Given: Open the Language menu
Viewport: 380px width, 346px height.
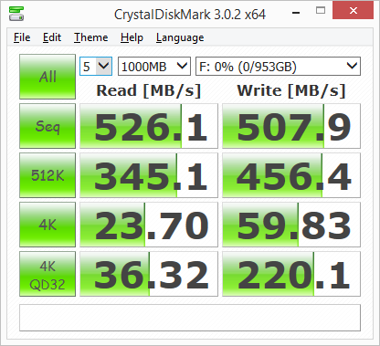Looking at the screenshot, I should [180, 37].
